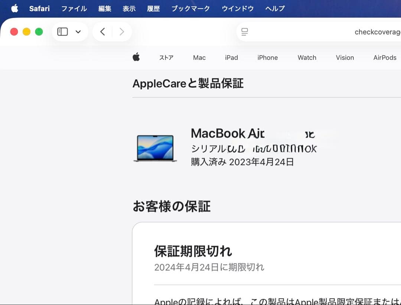Viewport: 401px width, 305px height.
Task: Open the ファイル menu
Action: coord(74,9)
